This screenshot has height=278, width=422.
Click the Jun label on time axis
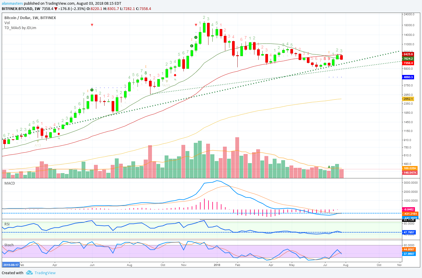pyautogui.click(x=92, y=265)
